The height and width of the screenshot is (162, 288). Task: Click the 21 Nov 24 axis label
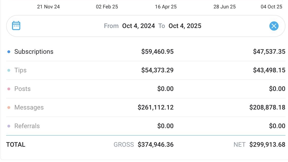point(48,7)
